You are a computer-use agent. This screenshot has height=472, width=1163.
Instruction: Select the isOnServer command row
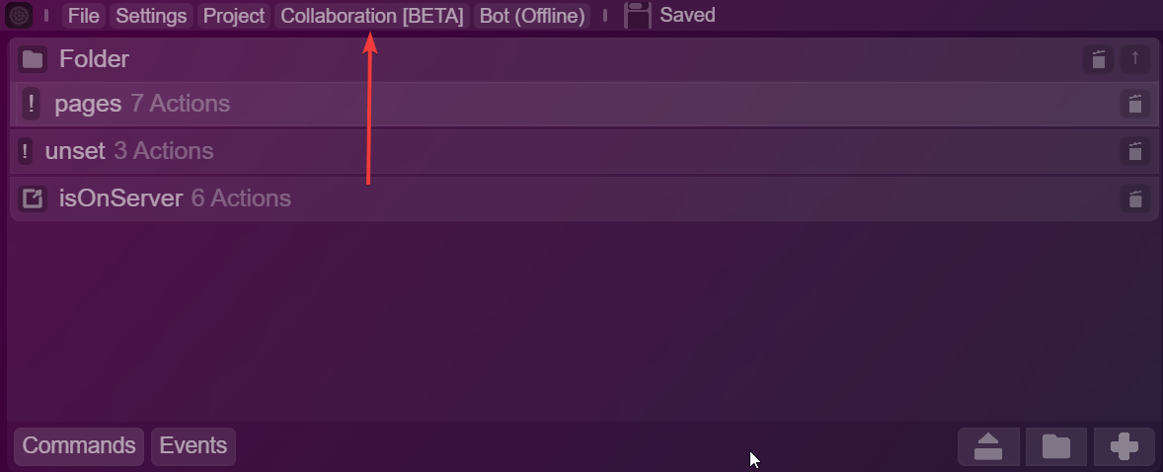click(583, 198)
